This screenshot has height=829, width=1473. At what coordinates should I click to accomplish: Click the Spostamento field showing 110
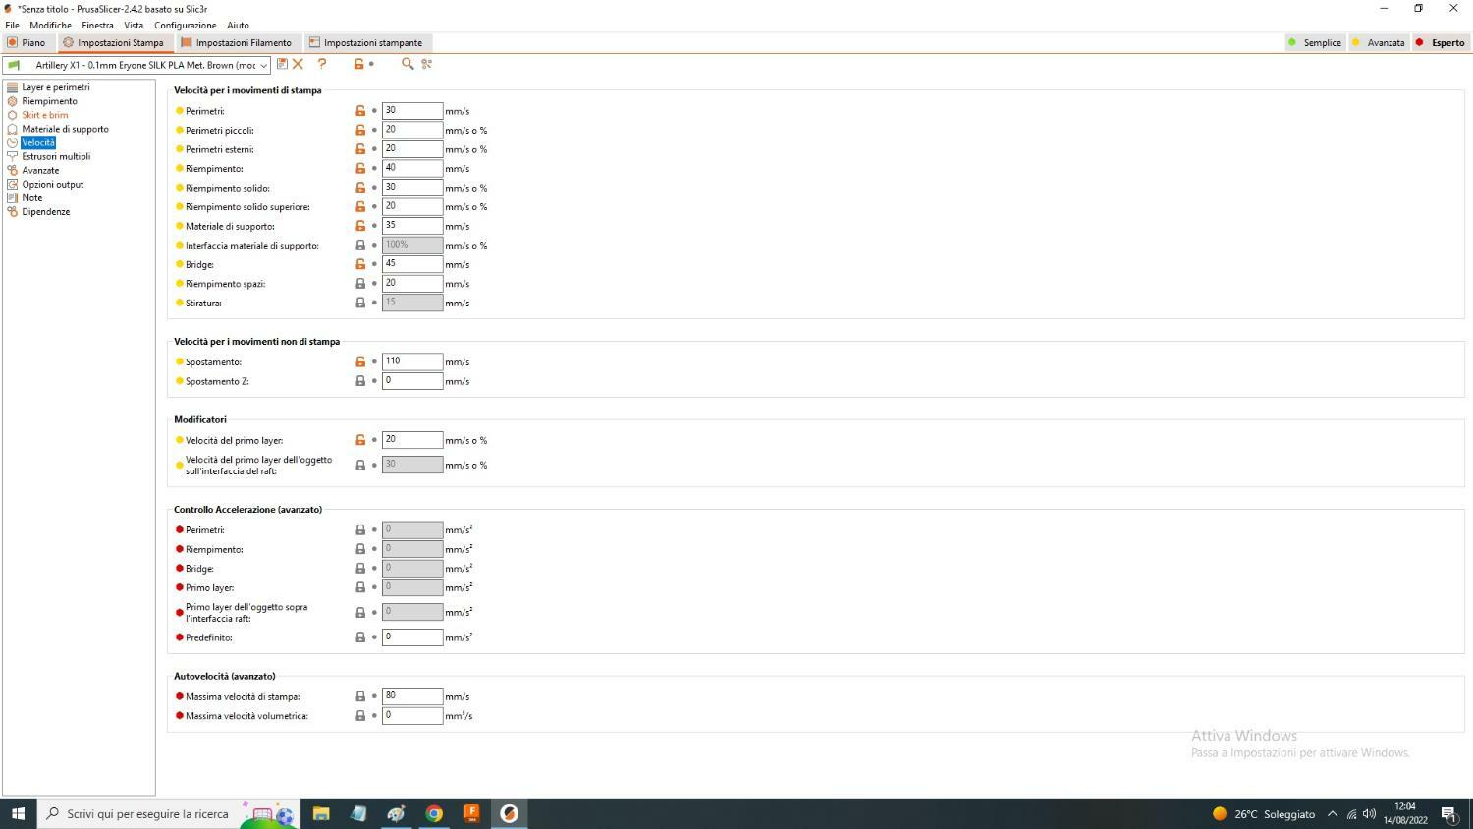(x=412, y=361)
